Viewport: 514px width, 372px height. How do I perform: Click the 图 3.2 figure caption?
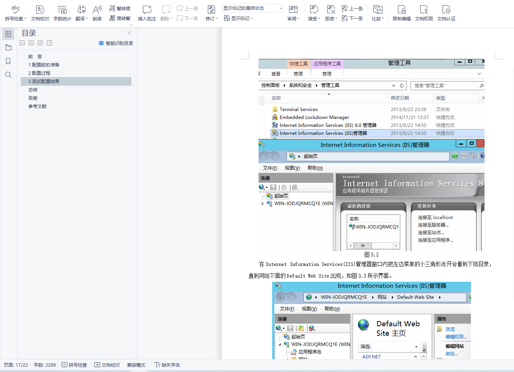click(x=372, y=255)
